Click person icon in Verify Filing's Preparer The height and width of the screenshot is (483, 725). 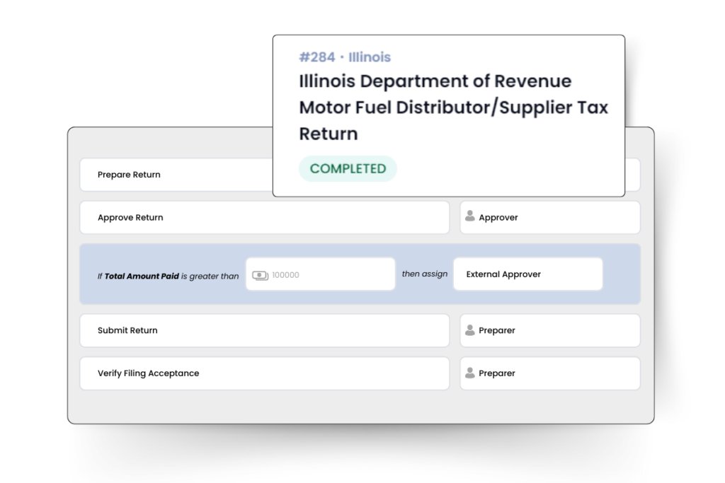[x=469, y=373]
